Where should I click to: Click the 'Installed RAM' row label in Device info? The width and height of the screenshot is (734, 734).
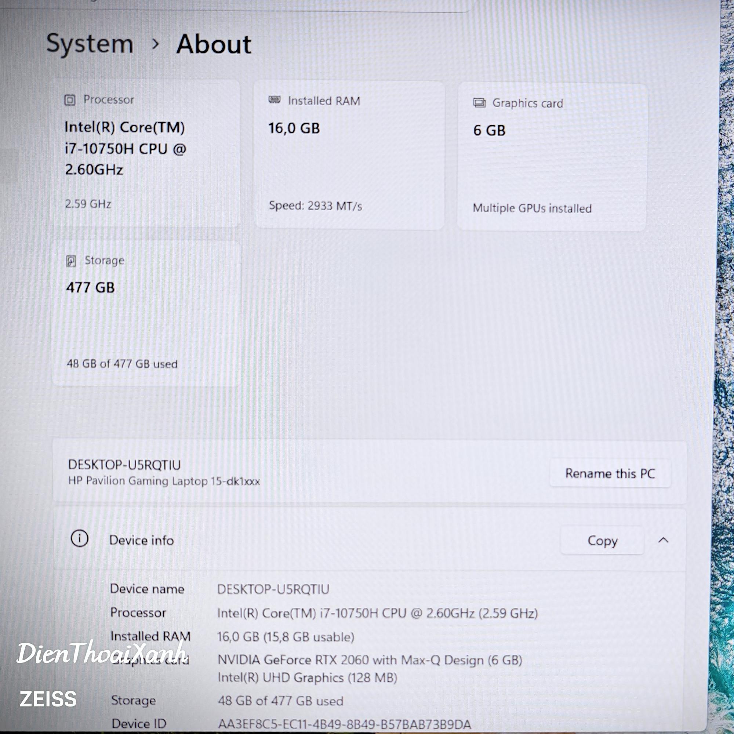pos(150,636)
